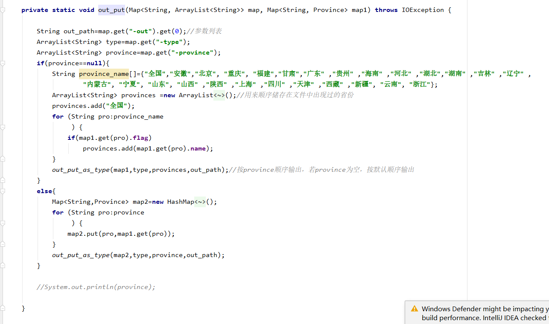Click the "甘肃" string in the array
This screenshot has height=324, width=549.
click(x=288, y=74)
